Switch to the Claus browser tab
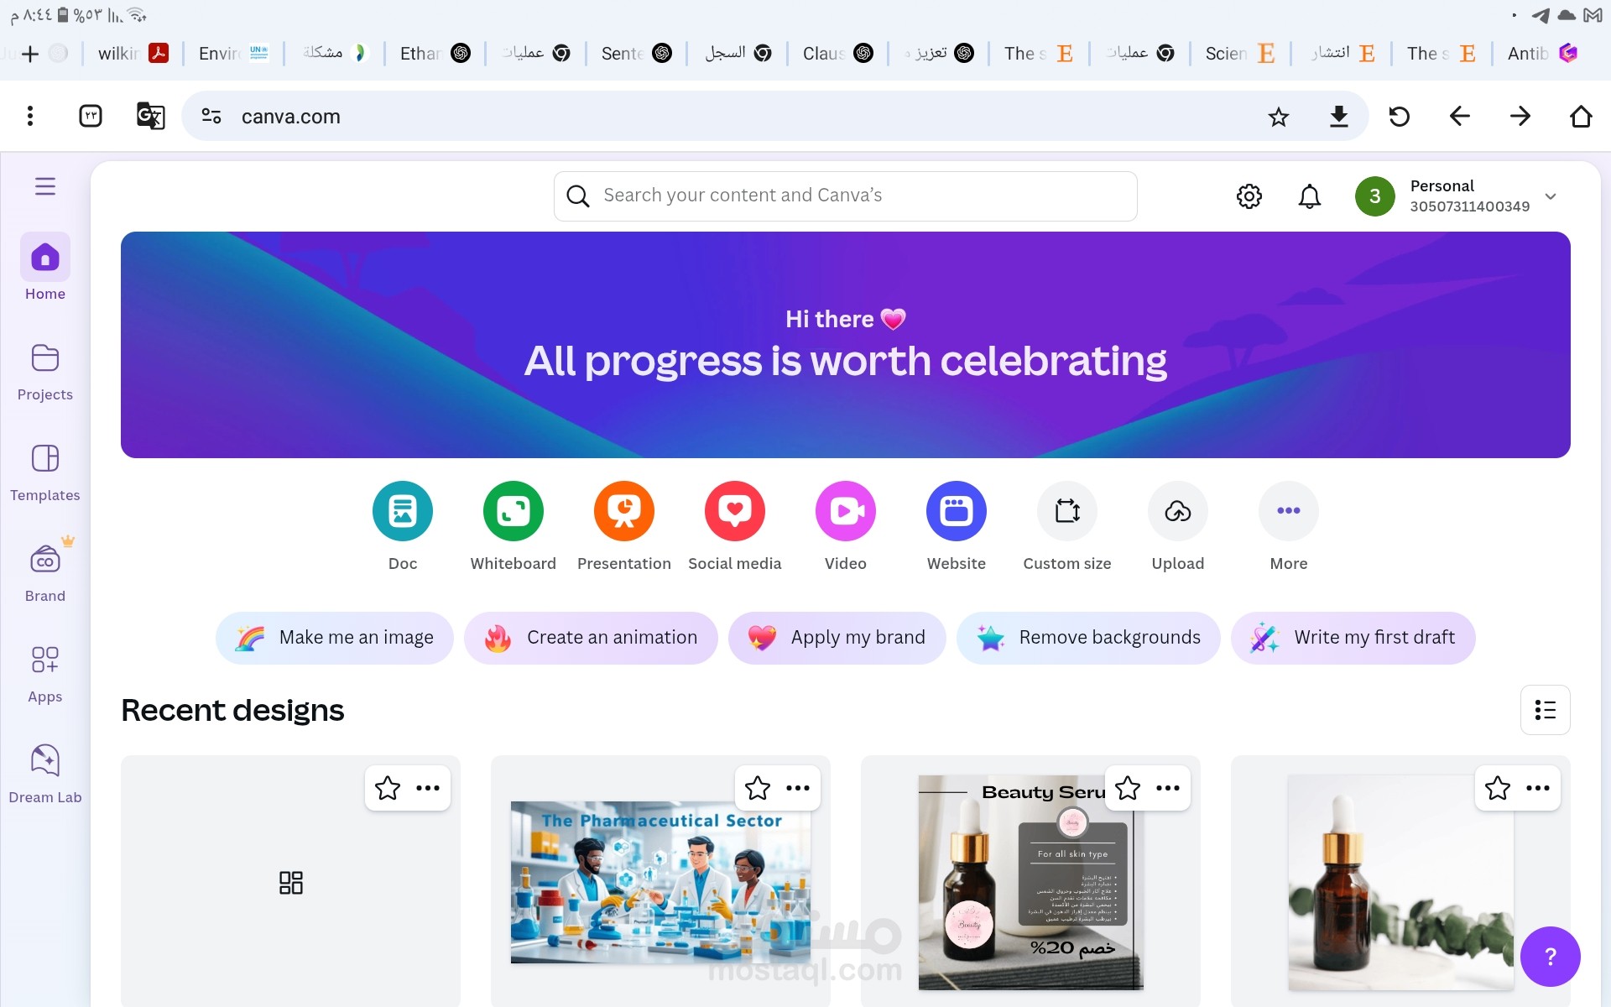Screen dimensions: 1611x1007 pyautogui.click(x=838, y=54)
